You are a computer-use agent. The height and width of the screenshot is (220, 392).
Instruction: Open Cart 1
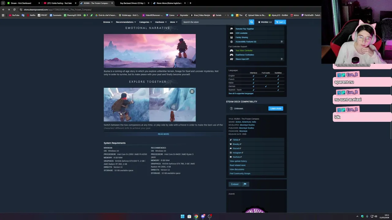(x=280, y=22)
